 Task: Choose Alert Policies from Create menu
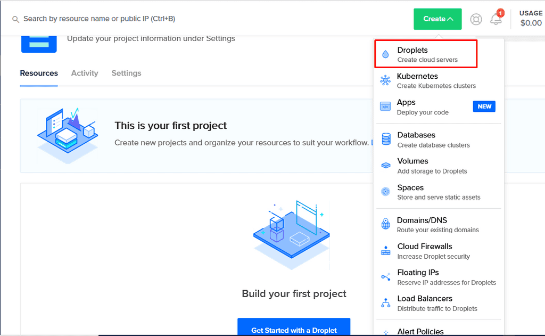[x=420, y=331]
